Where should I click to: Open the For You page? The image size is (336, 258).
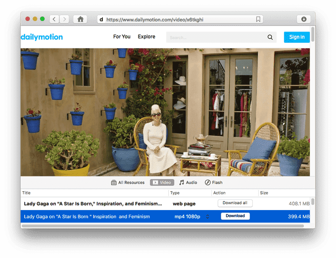[x=122, y=37]
